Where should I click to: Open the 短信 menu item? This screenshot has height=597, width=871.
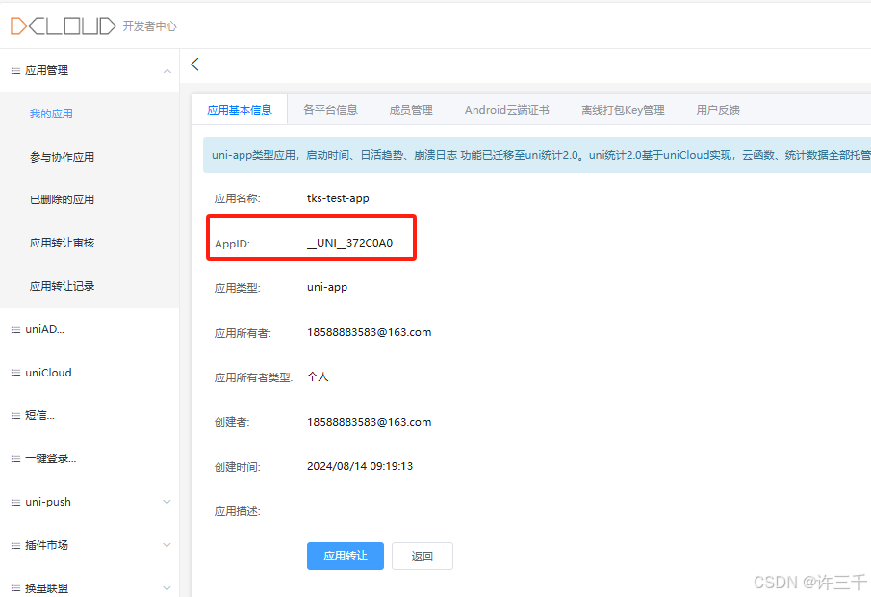pyautogui.click(x=39, y=416)
